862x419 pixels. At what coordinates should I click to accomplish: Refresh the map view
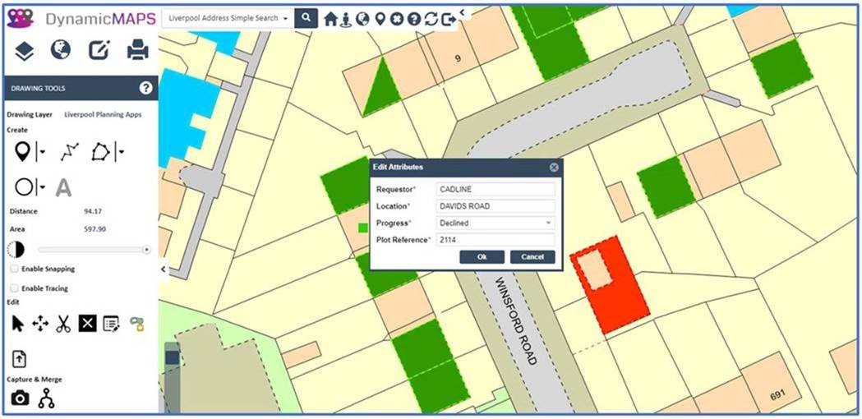(431, 19)
